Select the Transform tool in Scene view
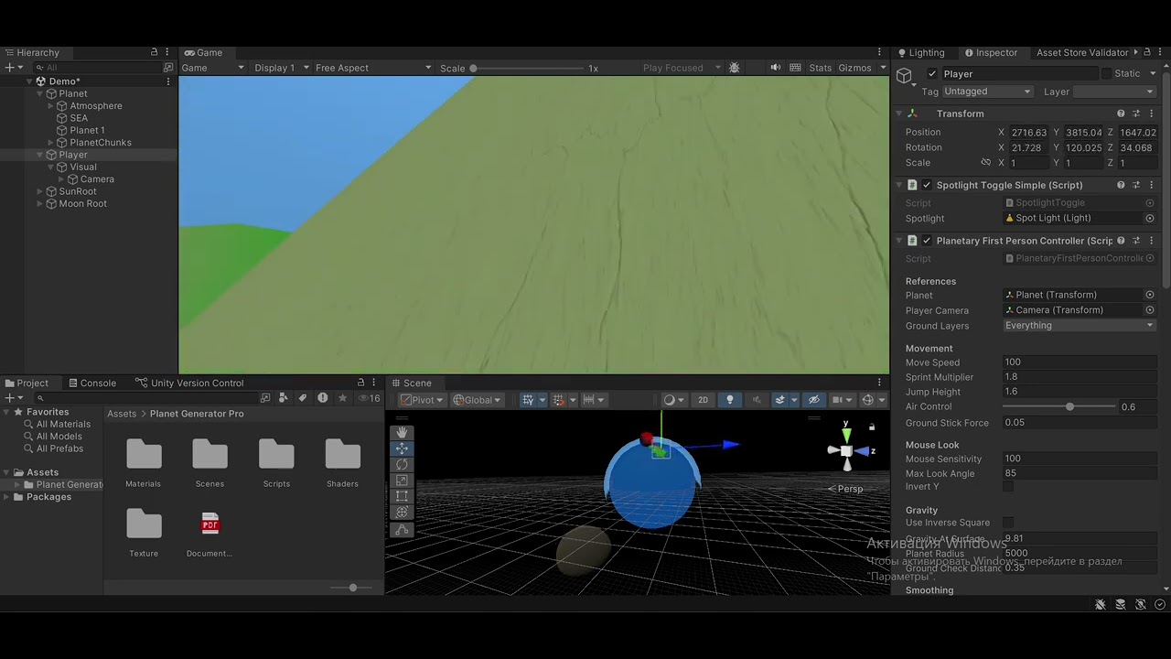Image resolution: width=1171 pixels, height=659 pixels. point(402,513)
